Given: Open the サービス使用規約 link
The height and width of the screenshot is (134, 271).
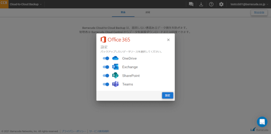Looking at the screenshot, I should [x=99, y=131].
